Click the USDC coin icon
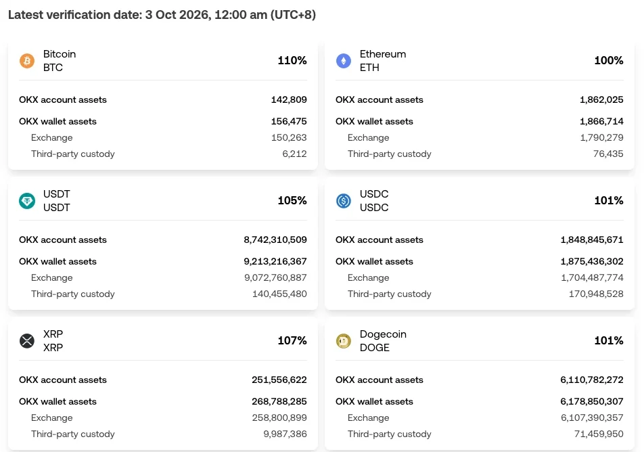Image resolution: width=644 pixels, height=452 pixels. click(344, 201)
